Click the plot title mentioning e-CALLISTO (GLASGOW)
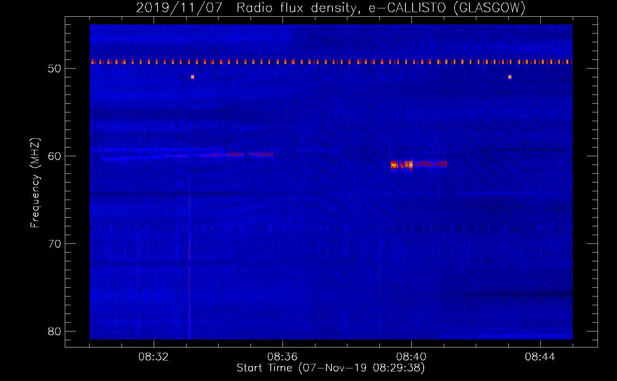The width and height of the screenshot is (617, 381). click(331, 8)
